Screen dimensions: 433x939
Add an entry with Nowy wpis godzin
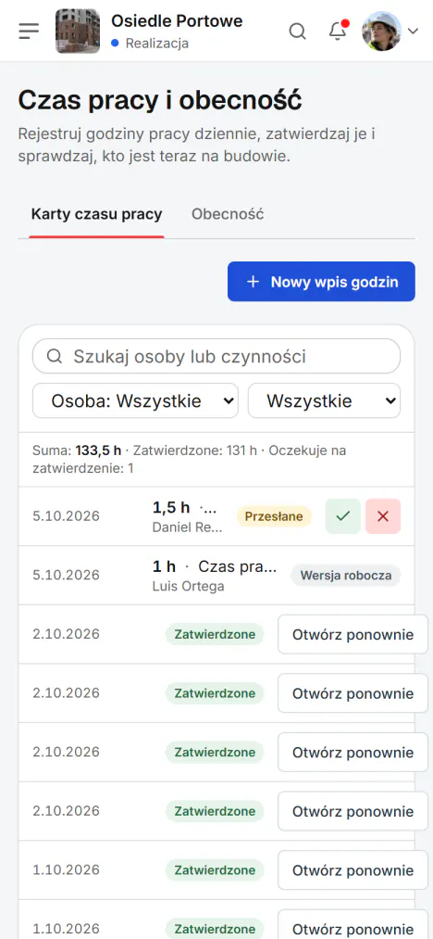pos(321,282)
